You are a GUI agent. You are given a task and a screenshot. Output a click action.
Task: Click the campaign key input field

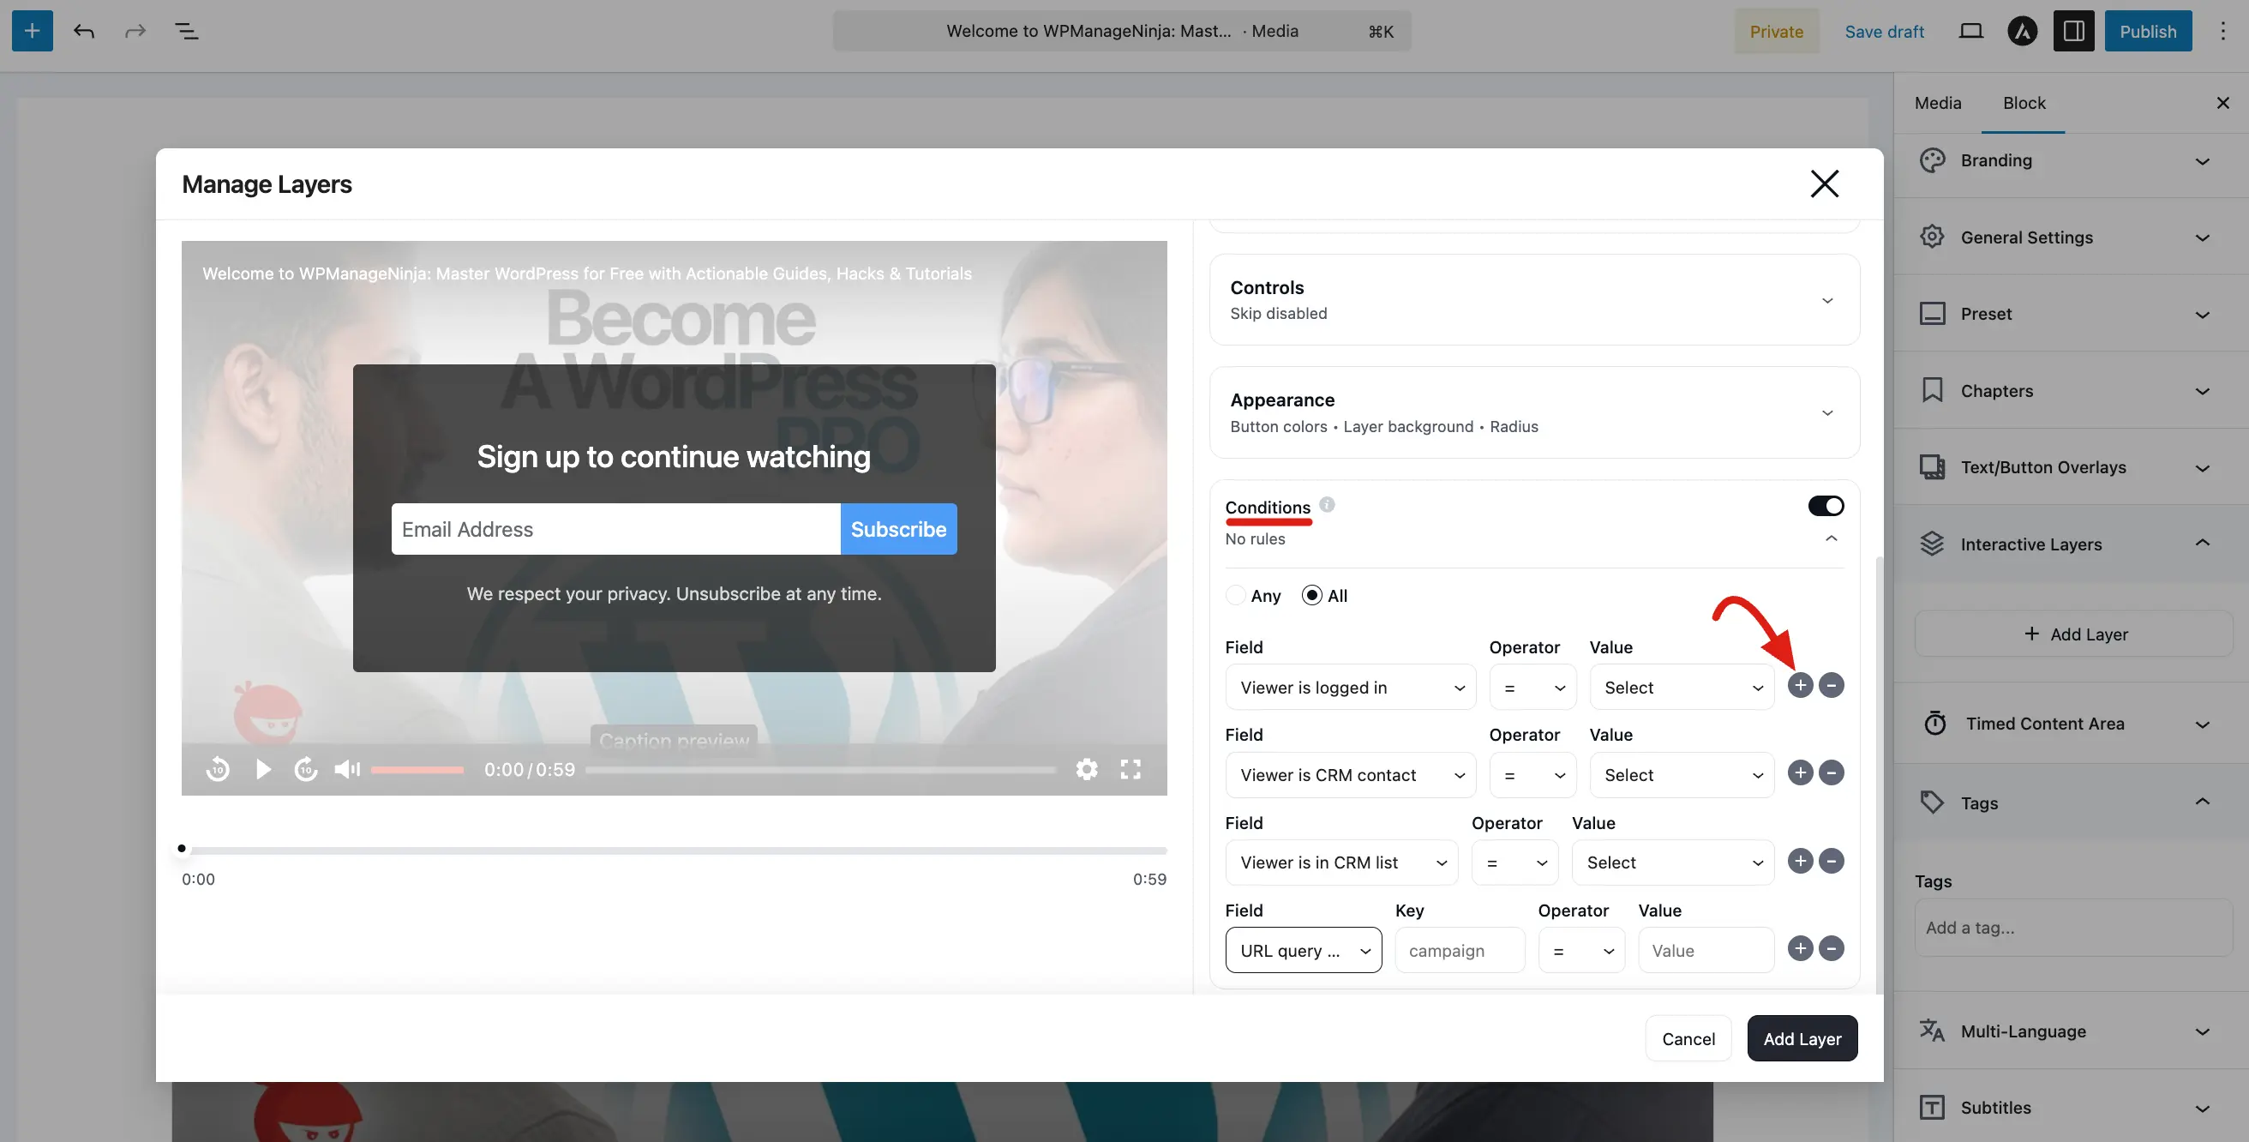coord(1460,950)
